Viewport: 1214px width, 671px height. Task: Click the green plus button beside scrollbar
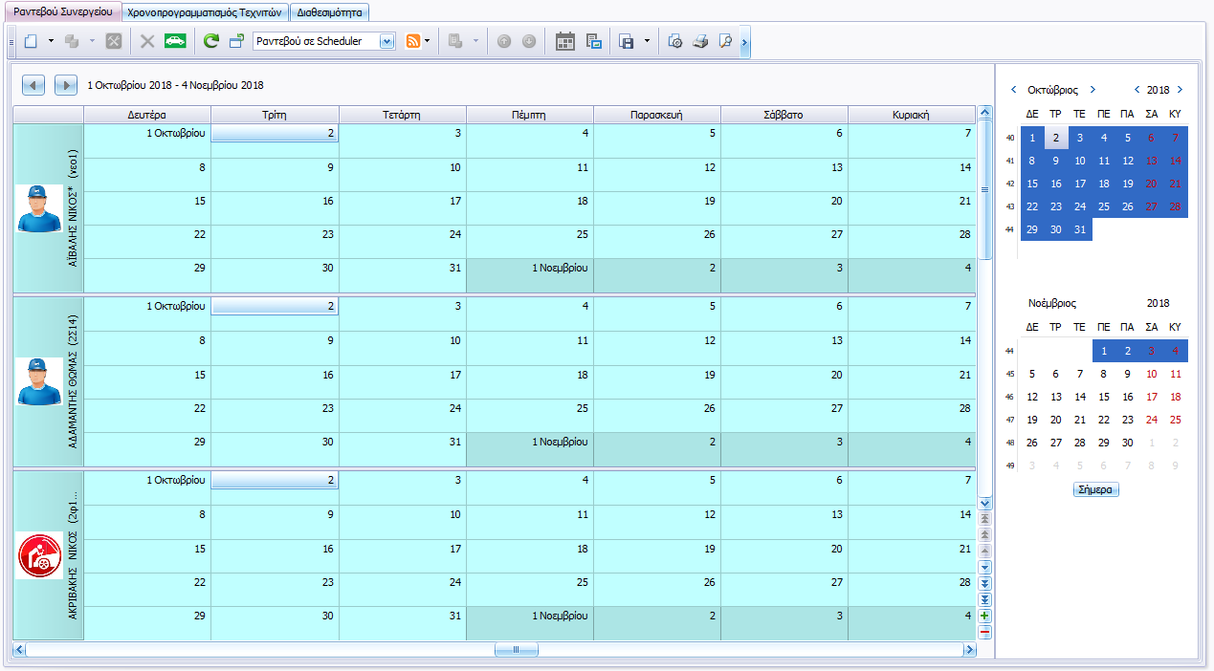(x=985, y=617)
